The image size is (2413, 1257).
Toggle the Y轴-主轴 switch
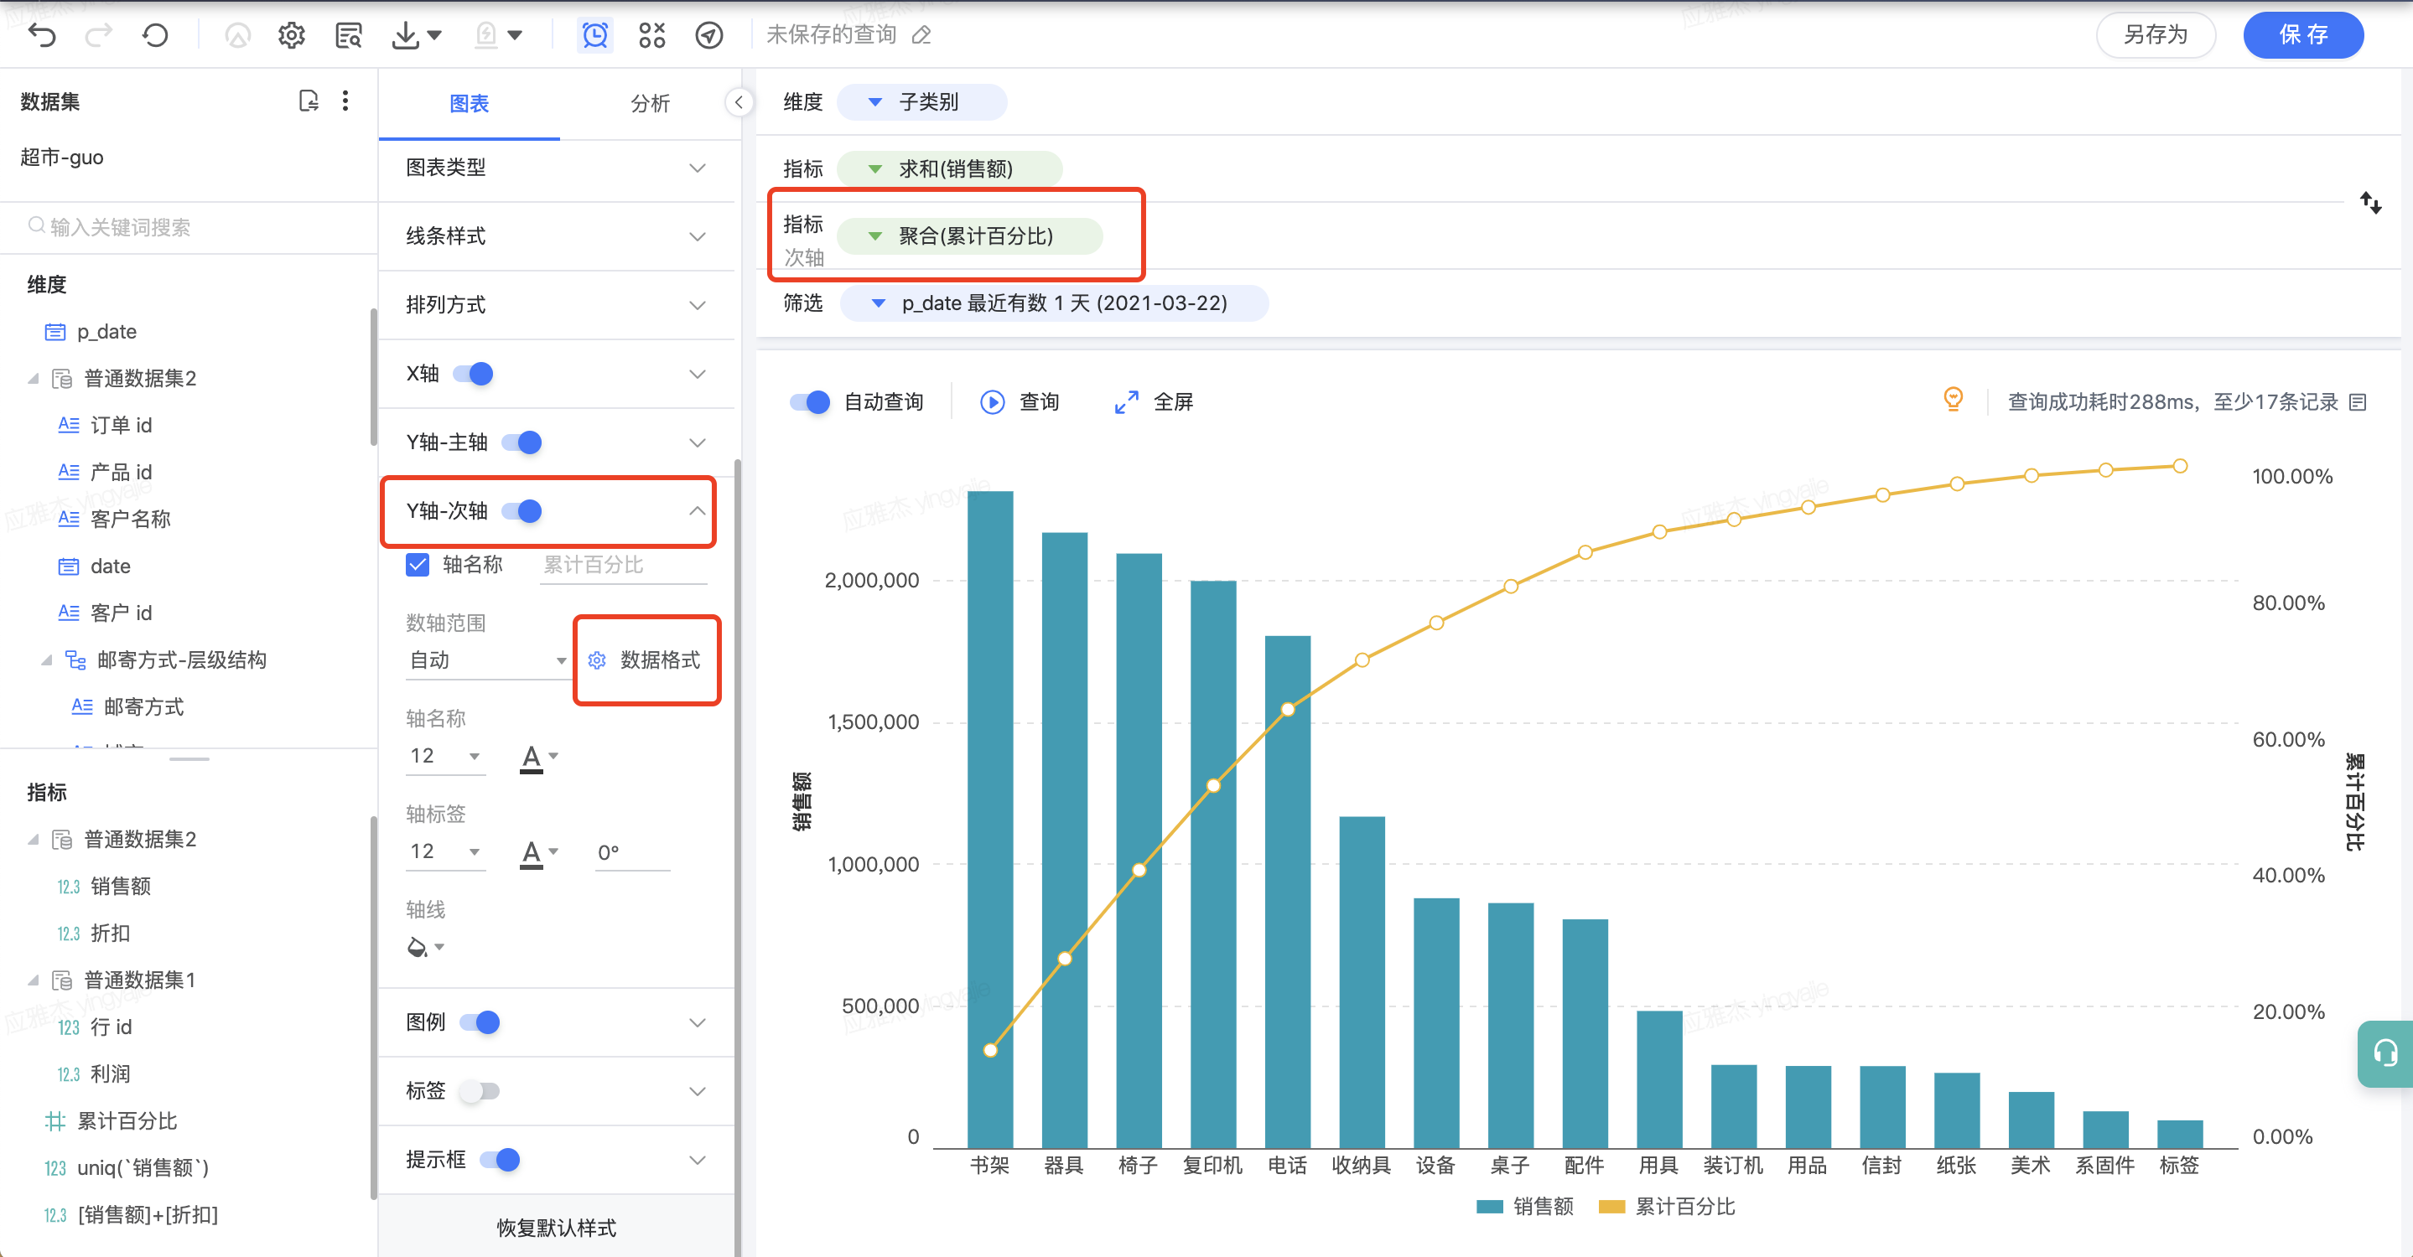pyautogui.click(x=522, y=442)
